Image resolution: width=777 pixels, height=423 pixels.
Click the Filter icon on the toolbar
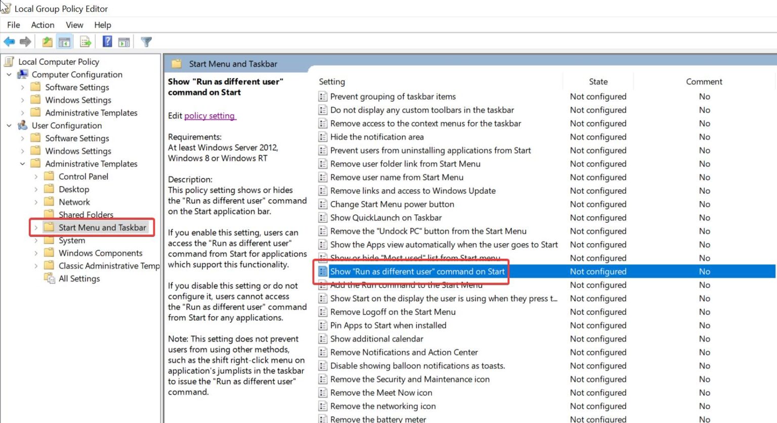[x=146, y=41]
